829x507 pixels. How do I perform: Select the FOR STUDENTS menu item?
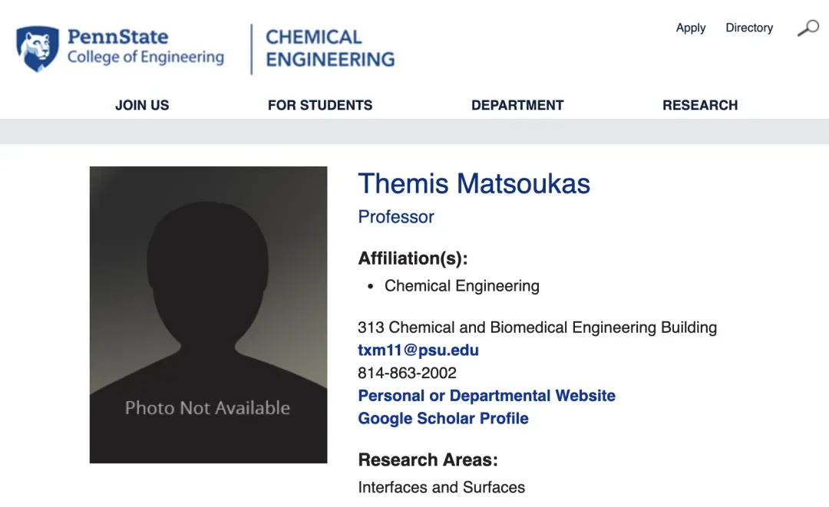coord(319,105)
